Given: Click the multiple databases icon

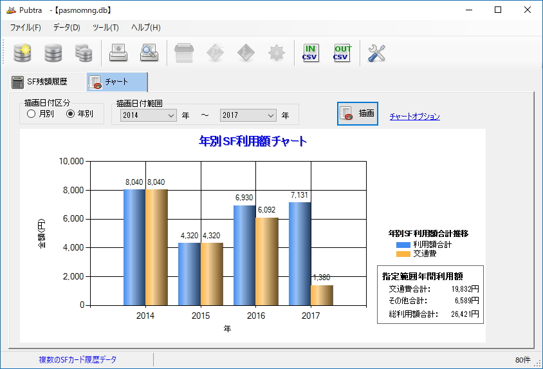Looking at the screenshot, I should pyautogui.click(x=84, y=53).
